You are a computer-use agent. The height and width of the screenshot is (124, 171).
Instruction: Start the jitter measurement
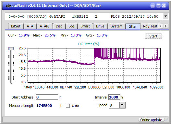pos(153,36)
